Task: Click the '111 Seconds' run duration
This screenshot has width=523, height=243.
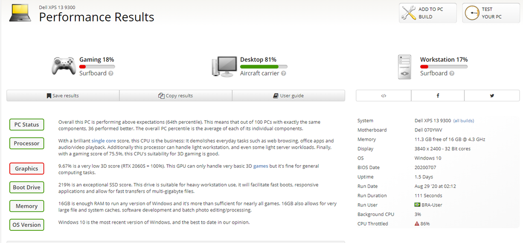Action: [429, 196]
